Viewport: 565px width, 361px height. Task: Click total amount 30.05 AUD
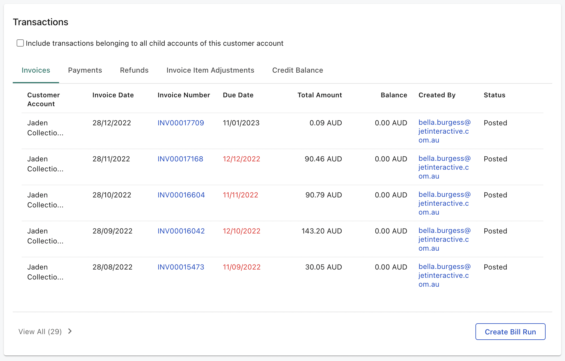pyautogui.click(x=324, y=267)
